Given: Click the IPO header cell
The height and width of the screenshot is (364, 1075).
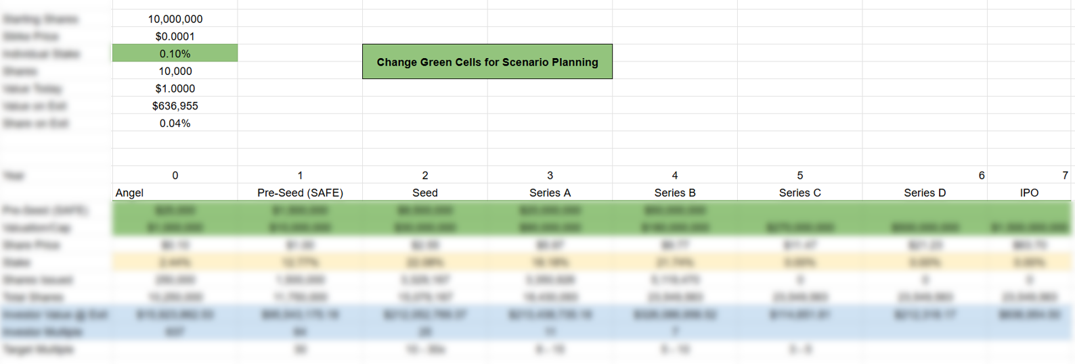Looking at the screenshot, I should pos(1029,192).
